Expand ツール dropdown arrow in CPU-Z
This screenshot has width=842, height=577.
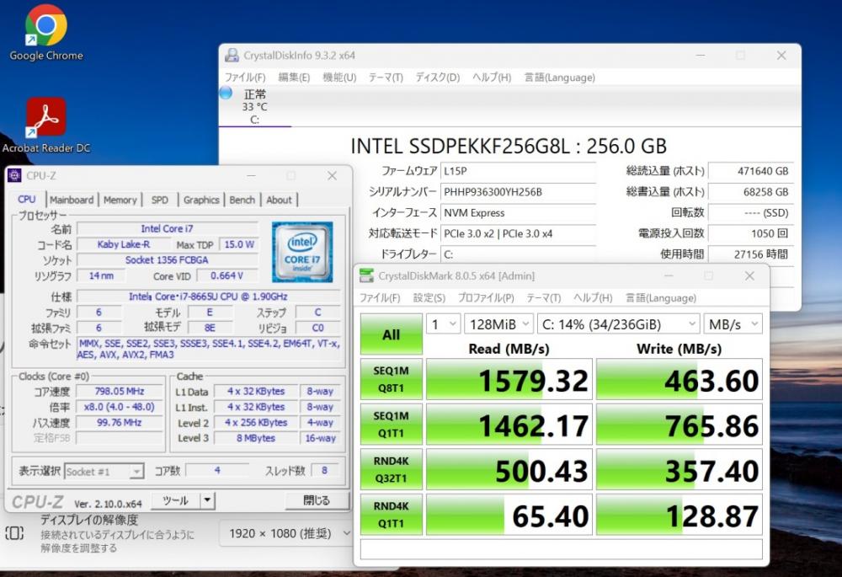pos(207,500)
